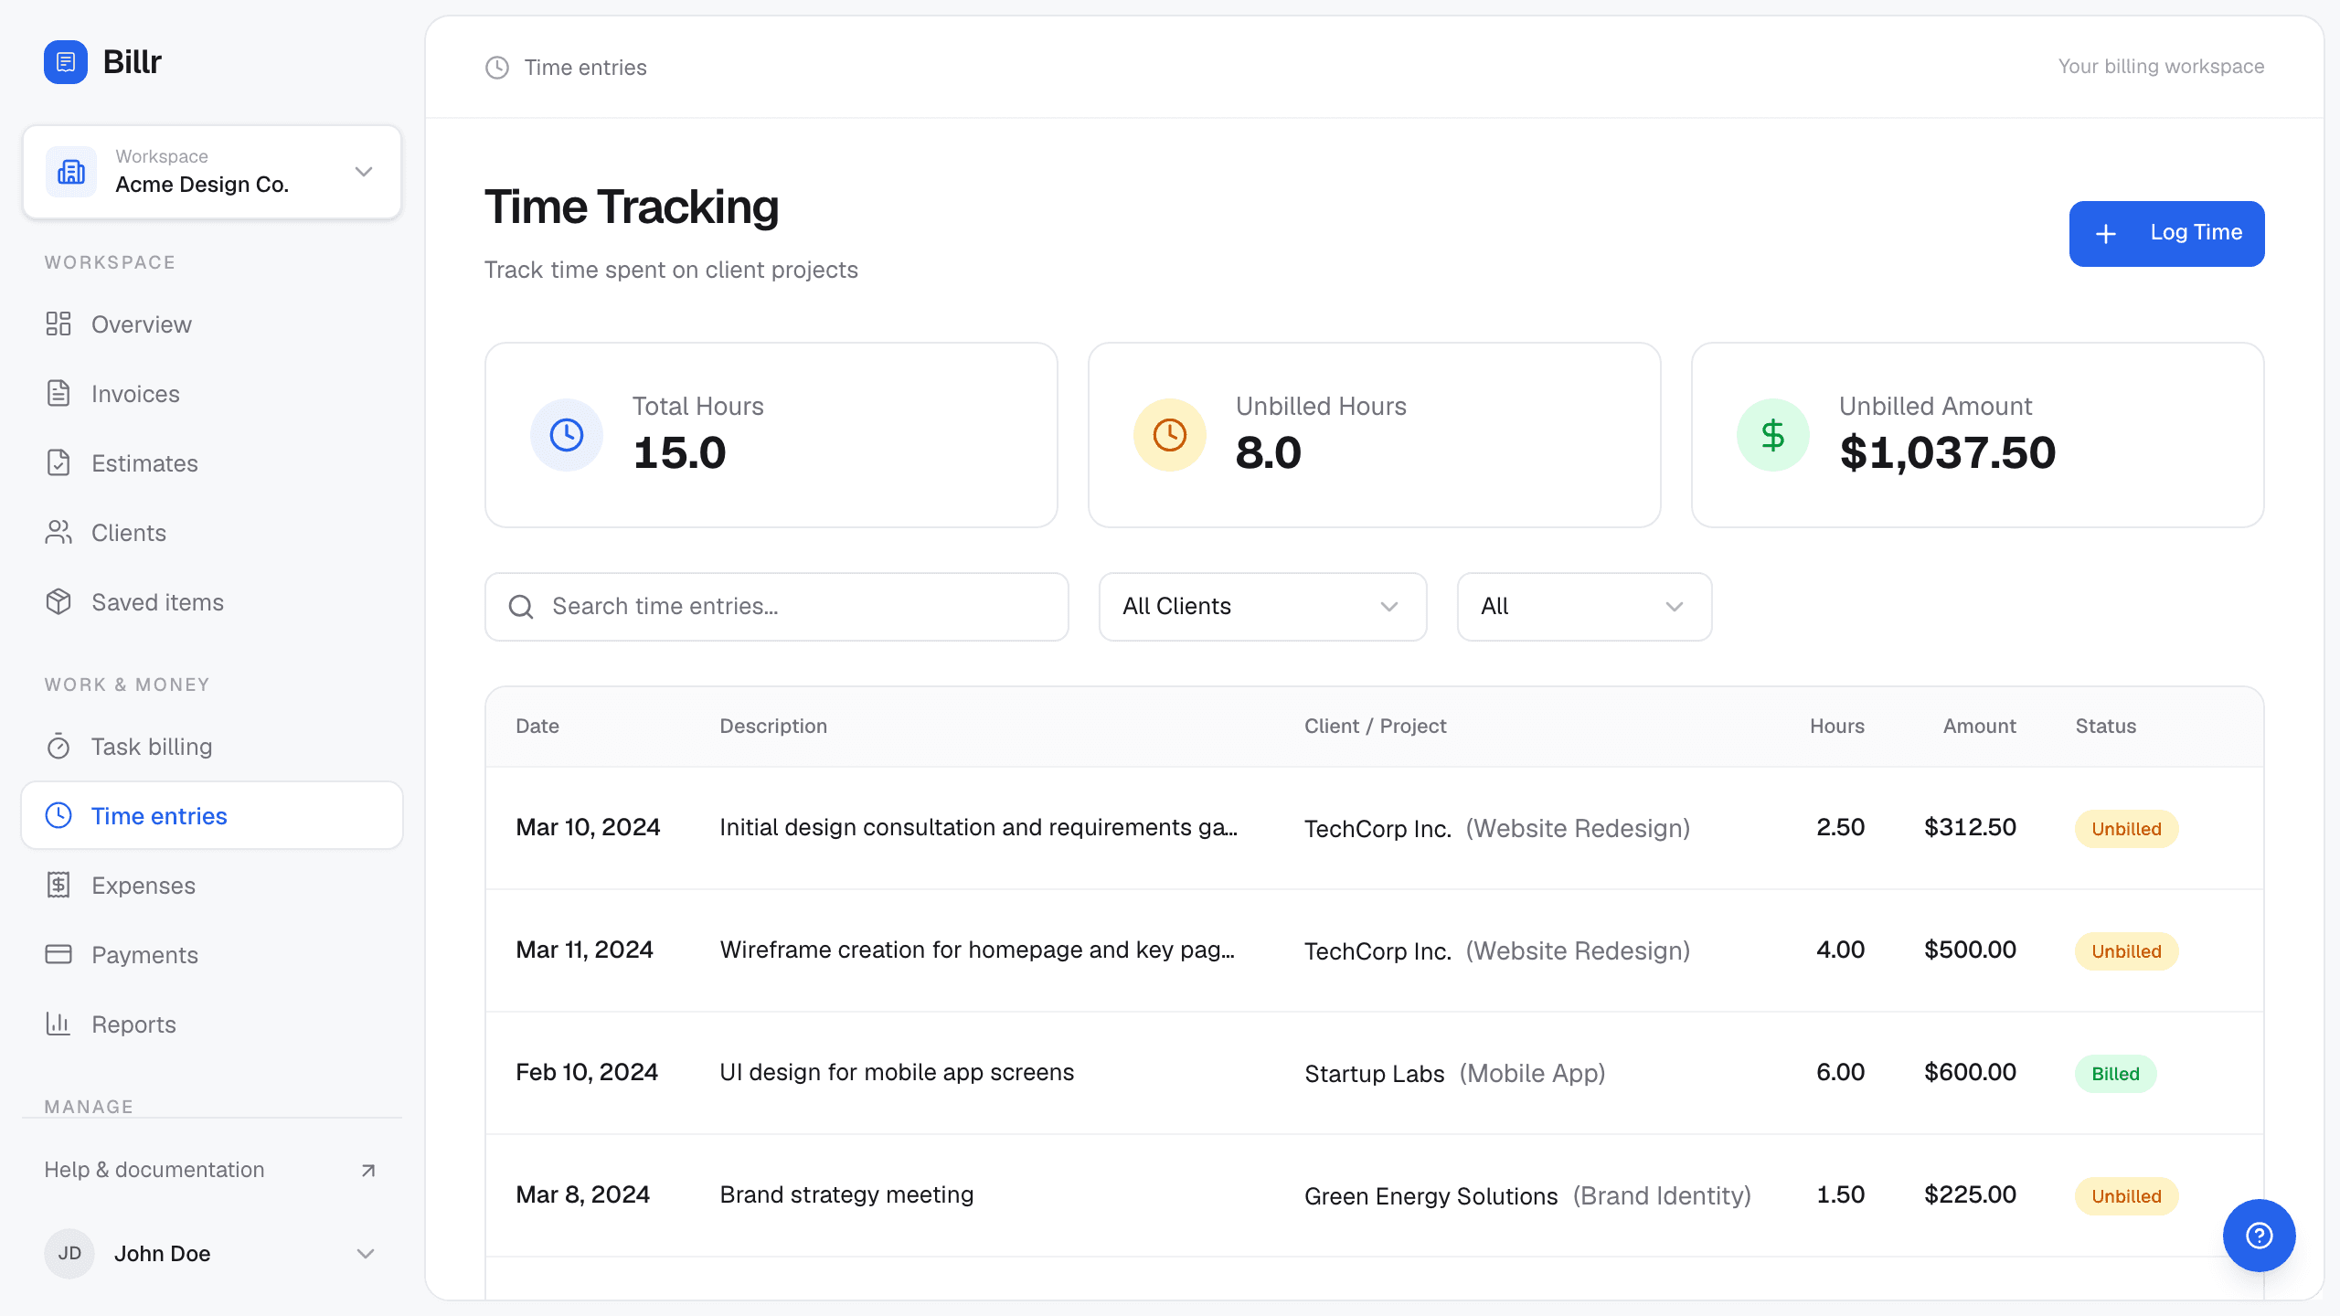The image size is (2340, 1316).
Task: Click the Task billing stopwatch icon
Action: (x=58, y=746)
